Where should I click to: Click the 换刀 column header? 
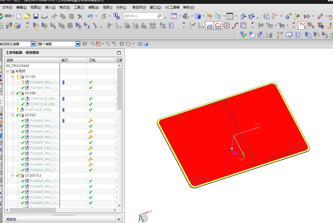coord(73,60)
